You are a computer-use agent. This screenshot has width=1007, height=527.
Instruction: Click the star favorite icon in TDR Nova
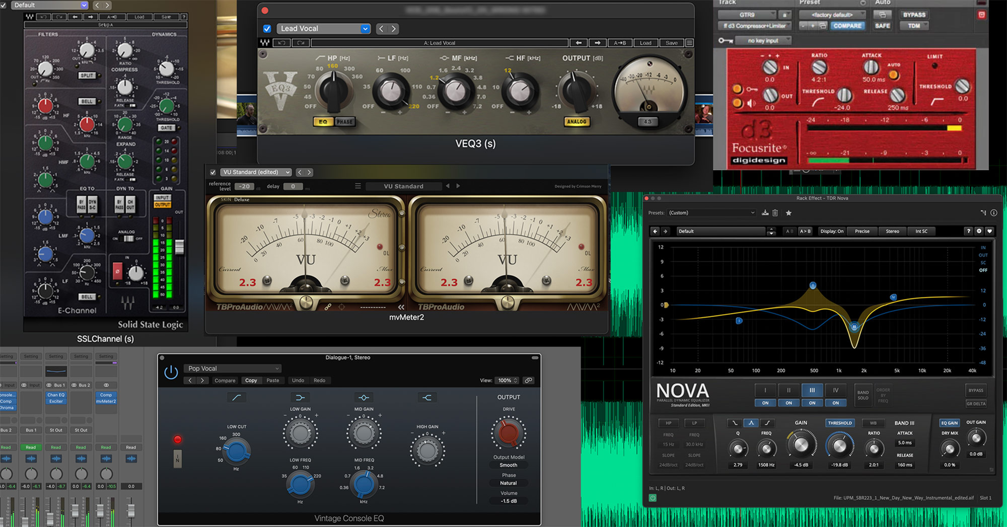point(788,213)
